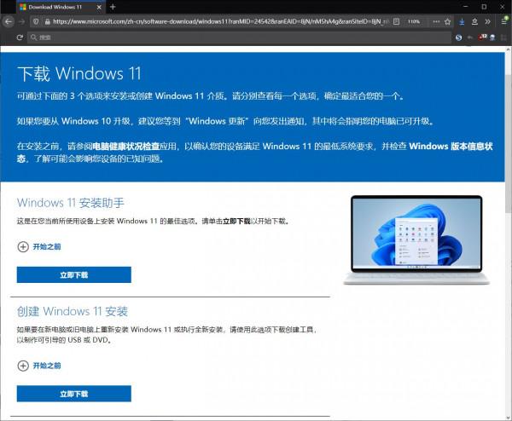Image resolution: width=512 pixels, height=421 pixels.
Task: Click the blue S extension icon
Action: click(459, 37)
